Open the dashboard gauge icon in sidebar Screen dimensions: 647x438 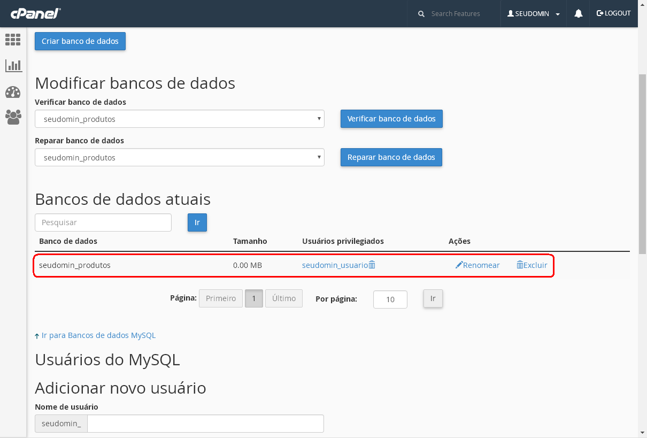[x=13, y=92]
